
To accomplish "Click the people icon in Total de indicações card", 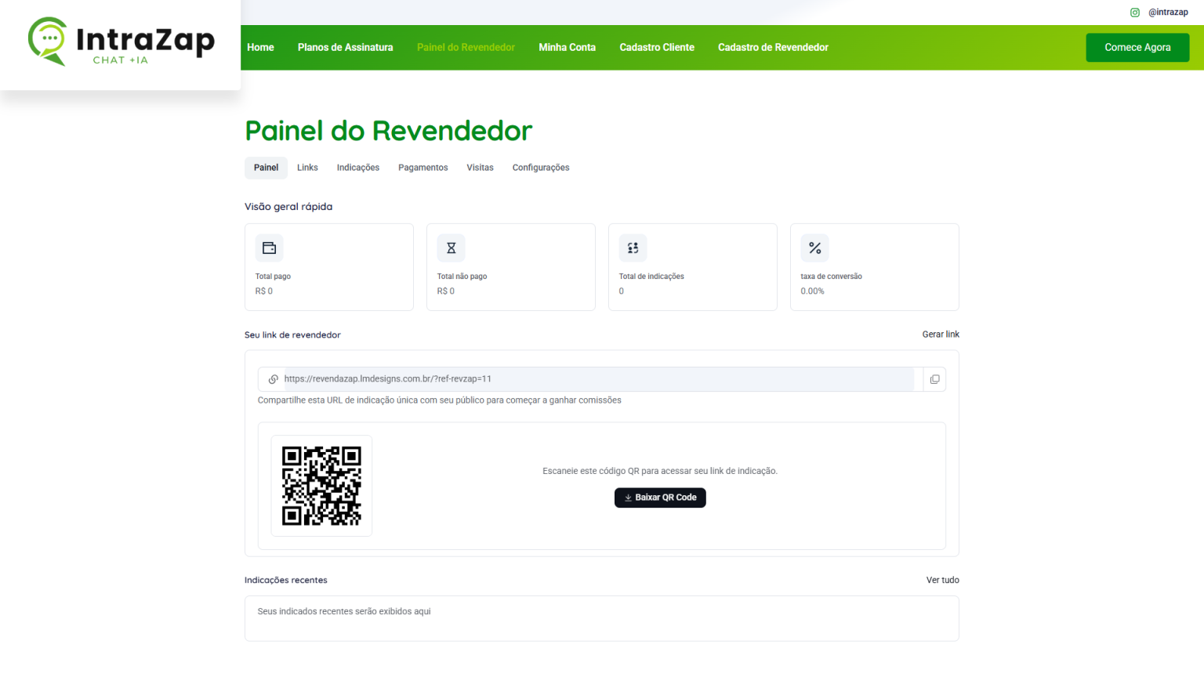I will click(x=633, y=248).
